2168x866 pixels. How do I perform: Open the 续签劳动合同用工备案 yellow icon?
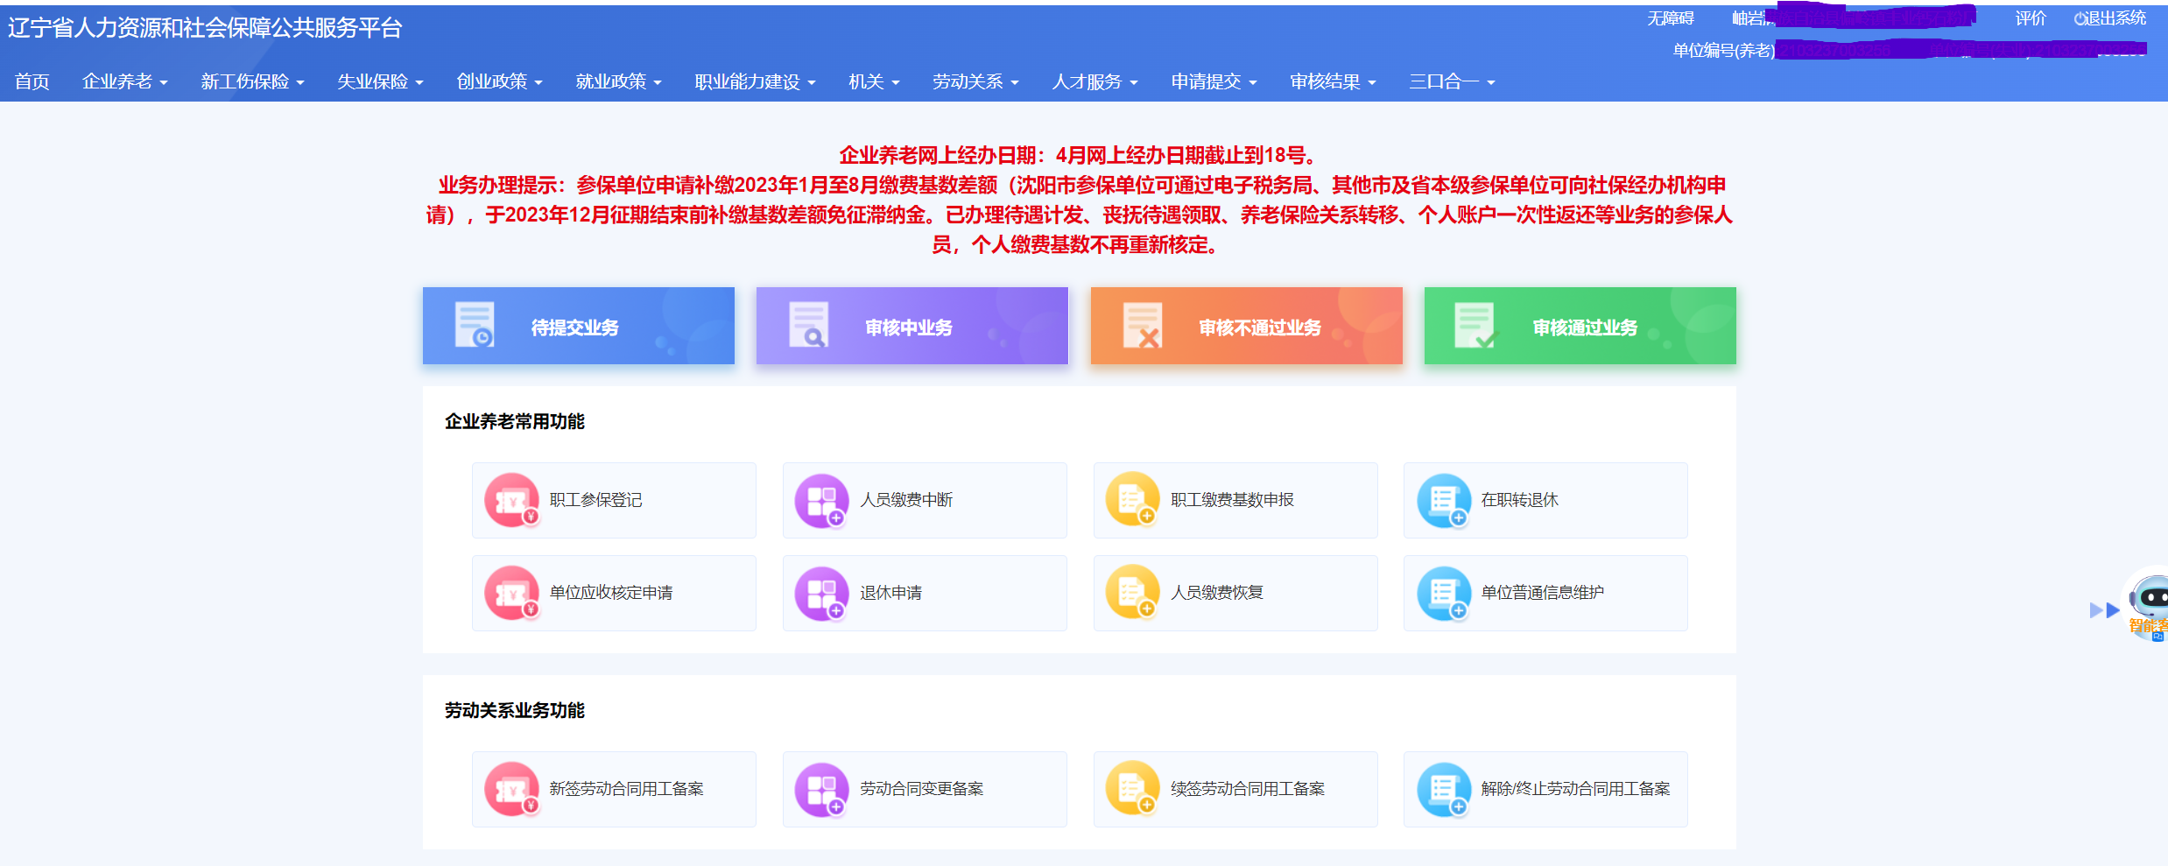click(x=1133, y=789)
